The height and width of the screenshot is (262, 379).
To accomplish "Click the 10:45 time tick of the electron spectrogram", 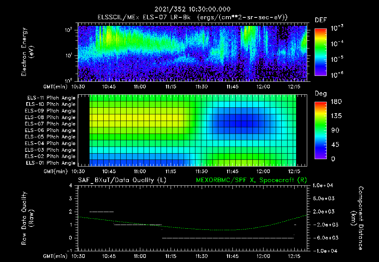I will click(x=109, y=87).
